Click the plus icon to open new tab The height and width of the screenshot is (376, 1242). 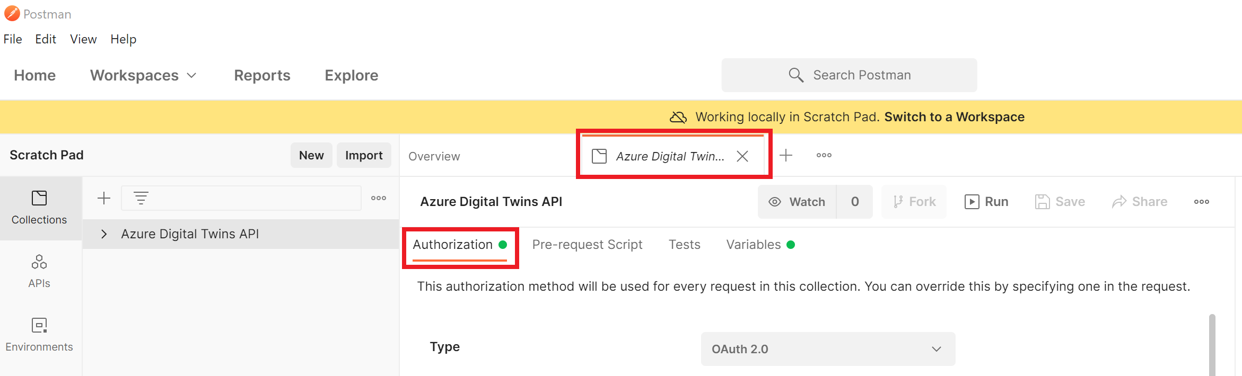tap(786, 155)
